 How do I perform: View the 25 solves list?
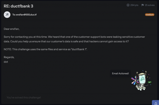click(149, 5)
